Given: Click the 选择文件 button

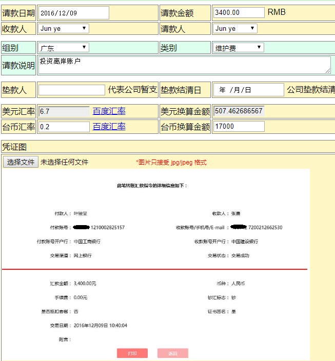Looking at the screenshot, I should click(x=21, y=162).
